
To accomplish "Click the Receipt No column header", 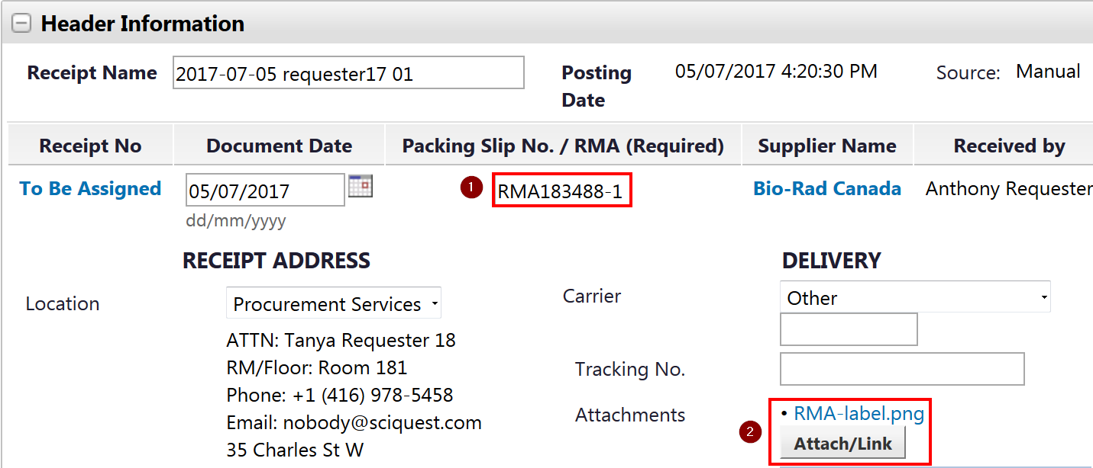I will 90,146.
